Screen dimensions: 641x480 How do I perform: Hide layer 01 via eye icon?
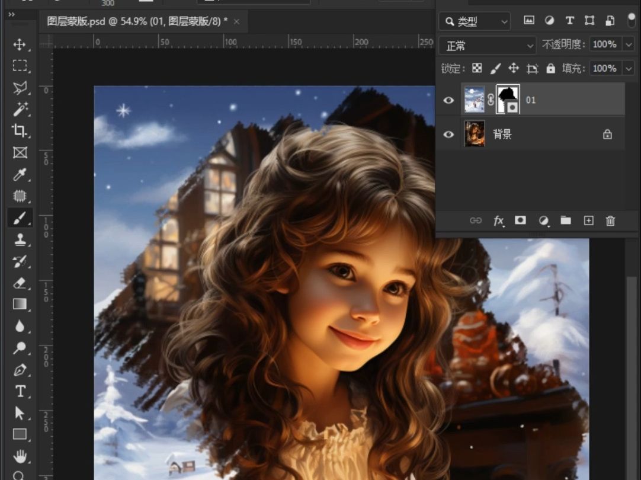point(448,100)
